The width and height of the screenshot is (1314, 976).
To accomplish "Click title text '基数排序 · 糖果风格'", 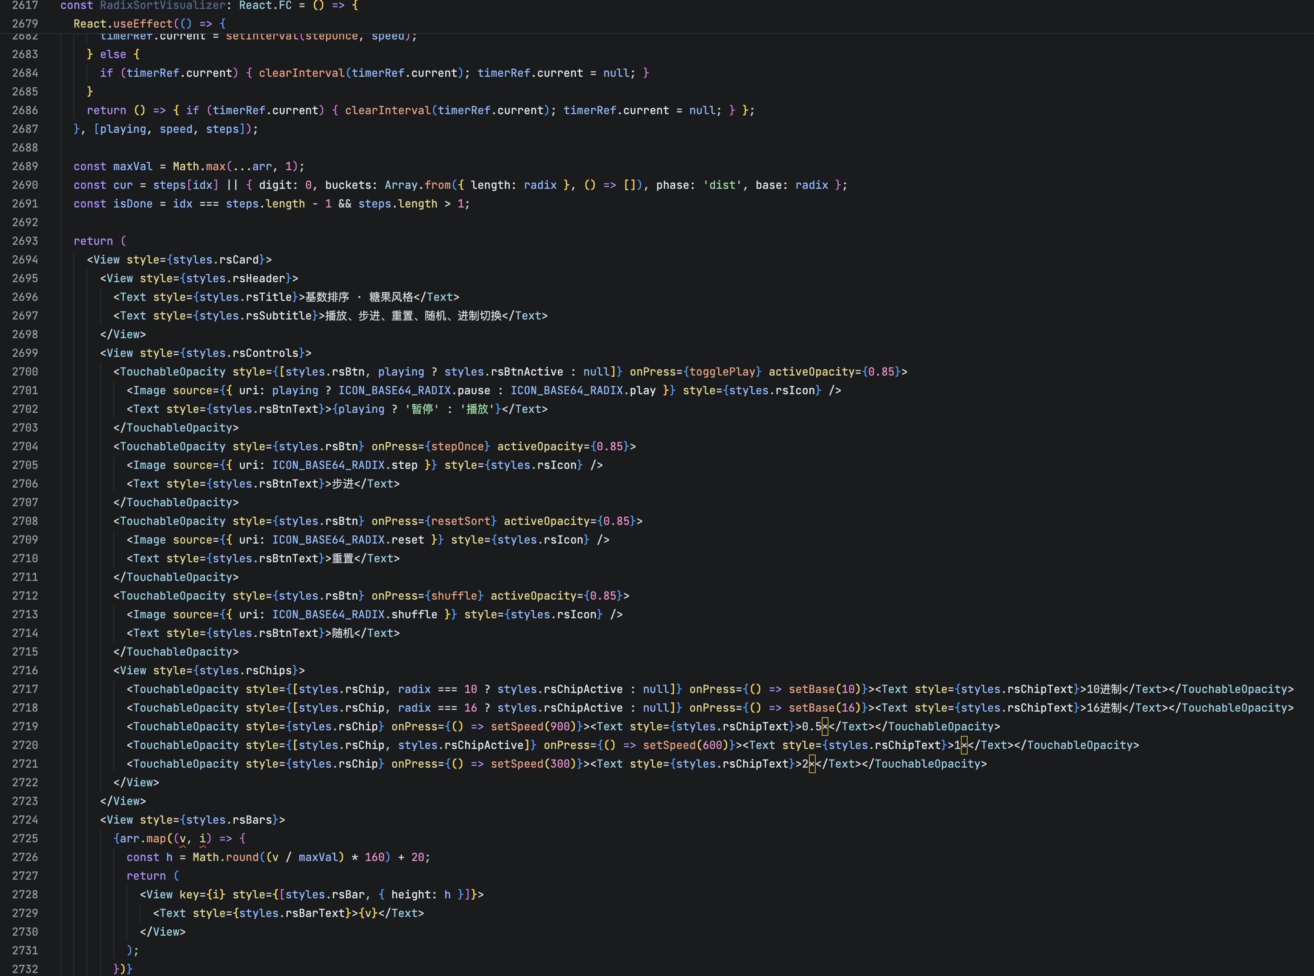I will click(x=359, y=297).
